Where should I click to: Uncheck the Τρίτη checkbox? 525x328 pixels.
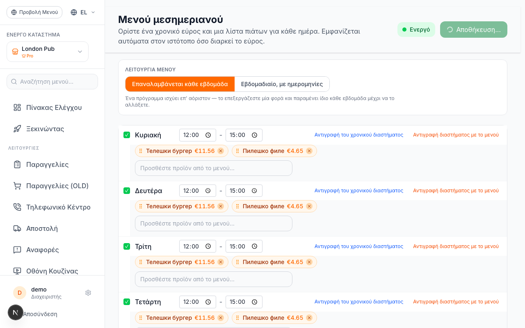pyautogui.click(x=127, y=246)
